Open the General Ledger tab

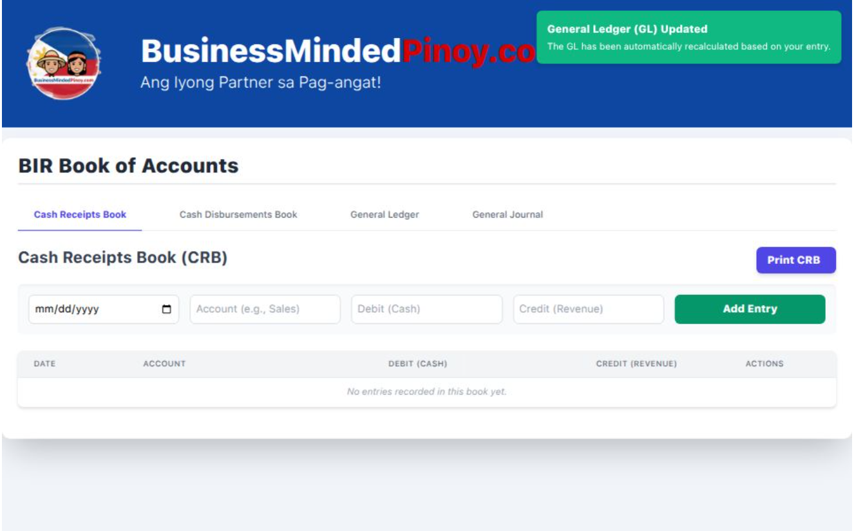pyautogui.click(x=384, y=214)
